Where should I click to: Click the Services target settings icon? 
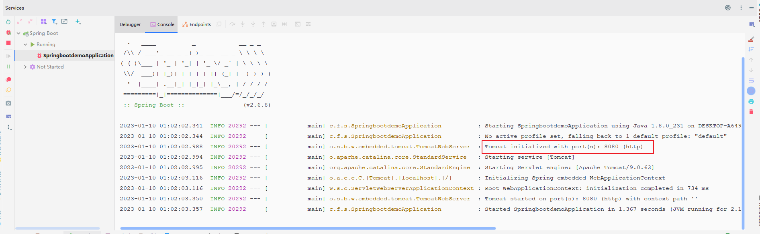(728, 8)
